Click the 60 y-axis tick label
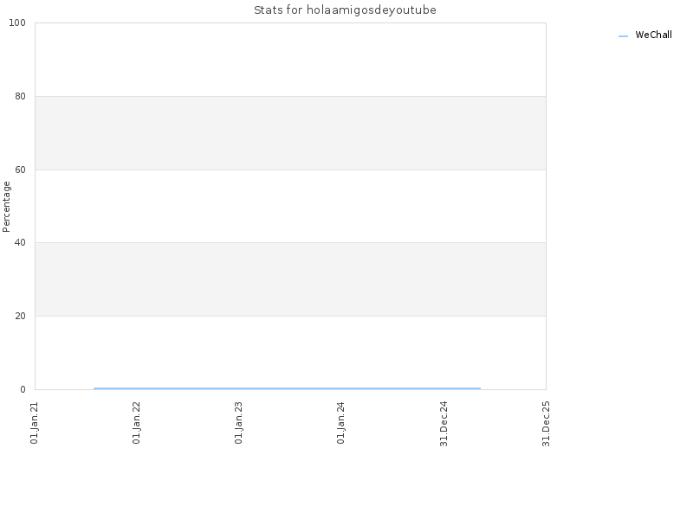Screen dimensions: 693x519 click(x=20, y=170)
